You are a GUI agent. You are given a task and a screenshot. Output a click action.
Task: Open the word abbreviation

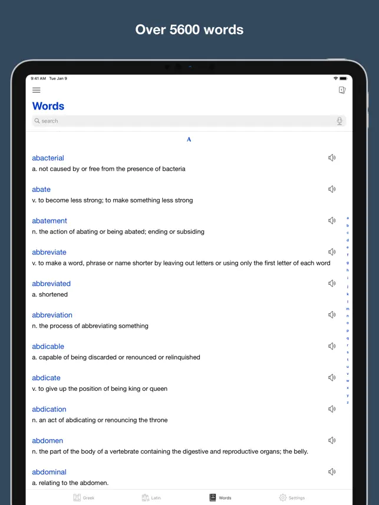[x=52, y=315]
